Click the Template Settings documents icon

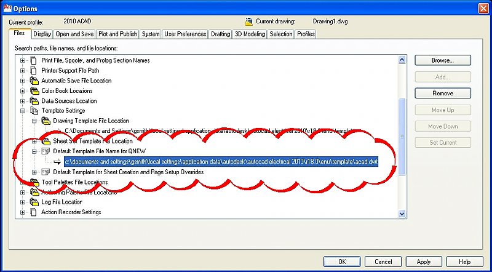point(34,111)
